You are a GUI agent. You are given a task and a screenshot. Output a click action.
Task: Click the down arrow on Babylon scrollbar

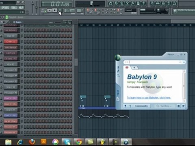click(x=184, y=101)
